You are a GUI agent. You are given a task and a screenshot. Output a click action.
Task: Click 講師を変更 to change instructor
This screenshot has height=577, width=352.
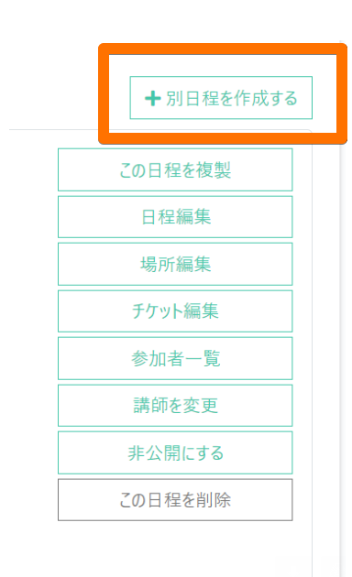[x=175, y=405]
